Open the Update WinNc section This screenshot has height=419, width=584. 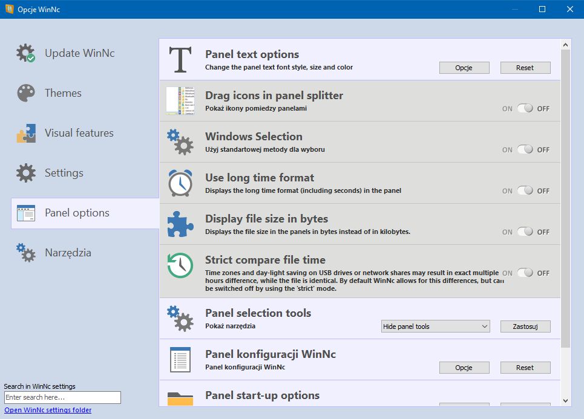(86, 53)
